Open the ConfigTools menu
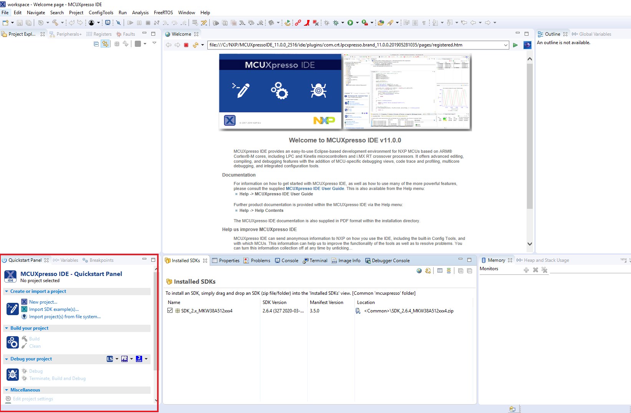631x413 pixels. click(x=101, y=13)
